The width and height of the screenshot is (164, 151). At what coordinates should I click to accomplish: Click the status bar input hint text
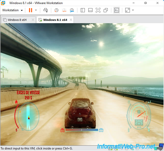click(x=37, y=148)
